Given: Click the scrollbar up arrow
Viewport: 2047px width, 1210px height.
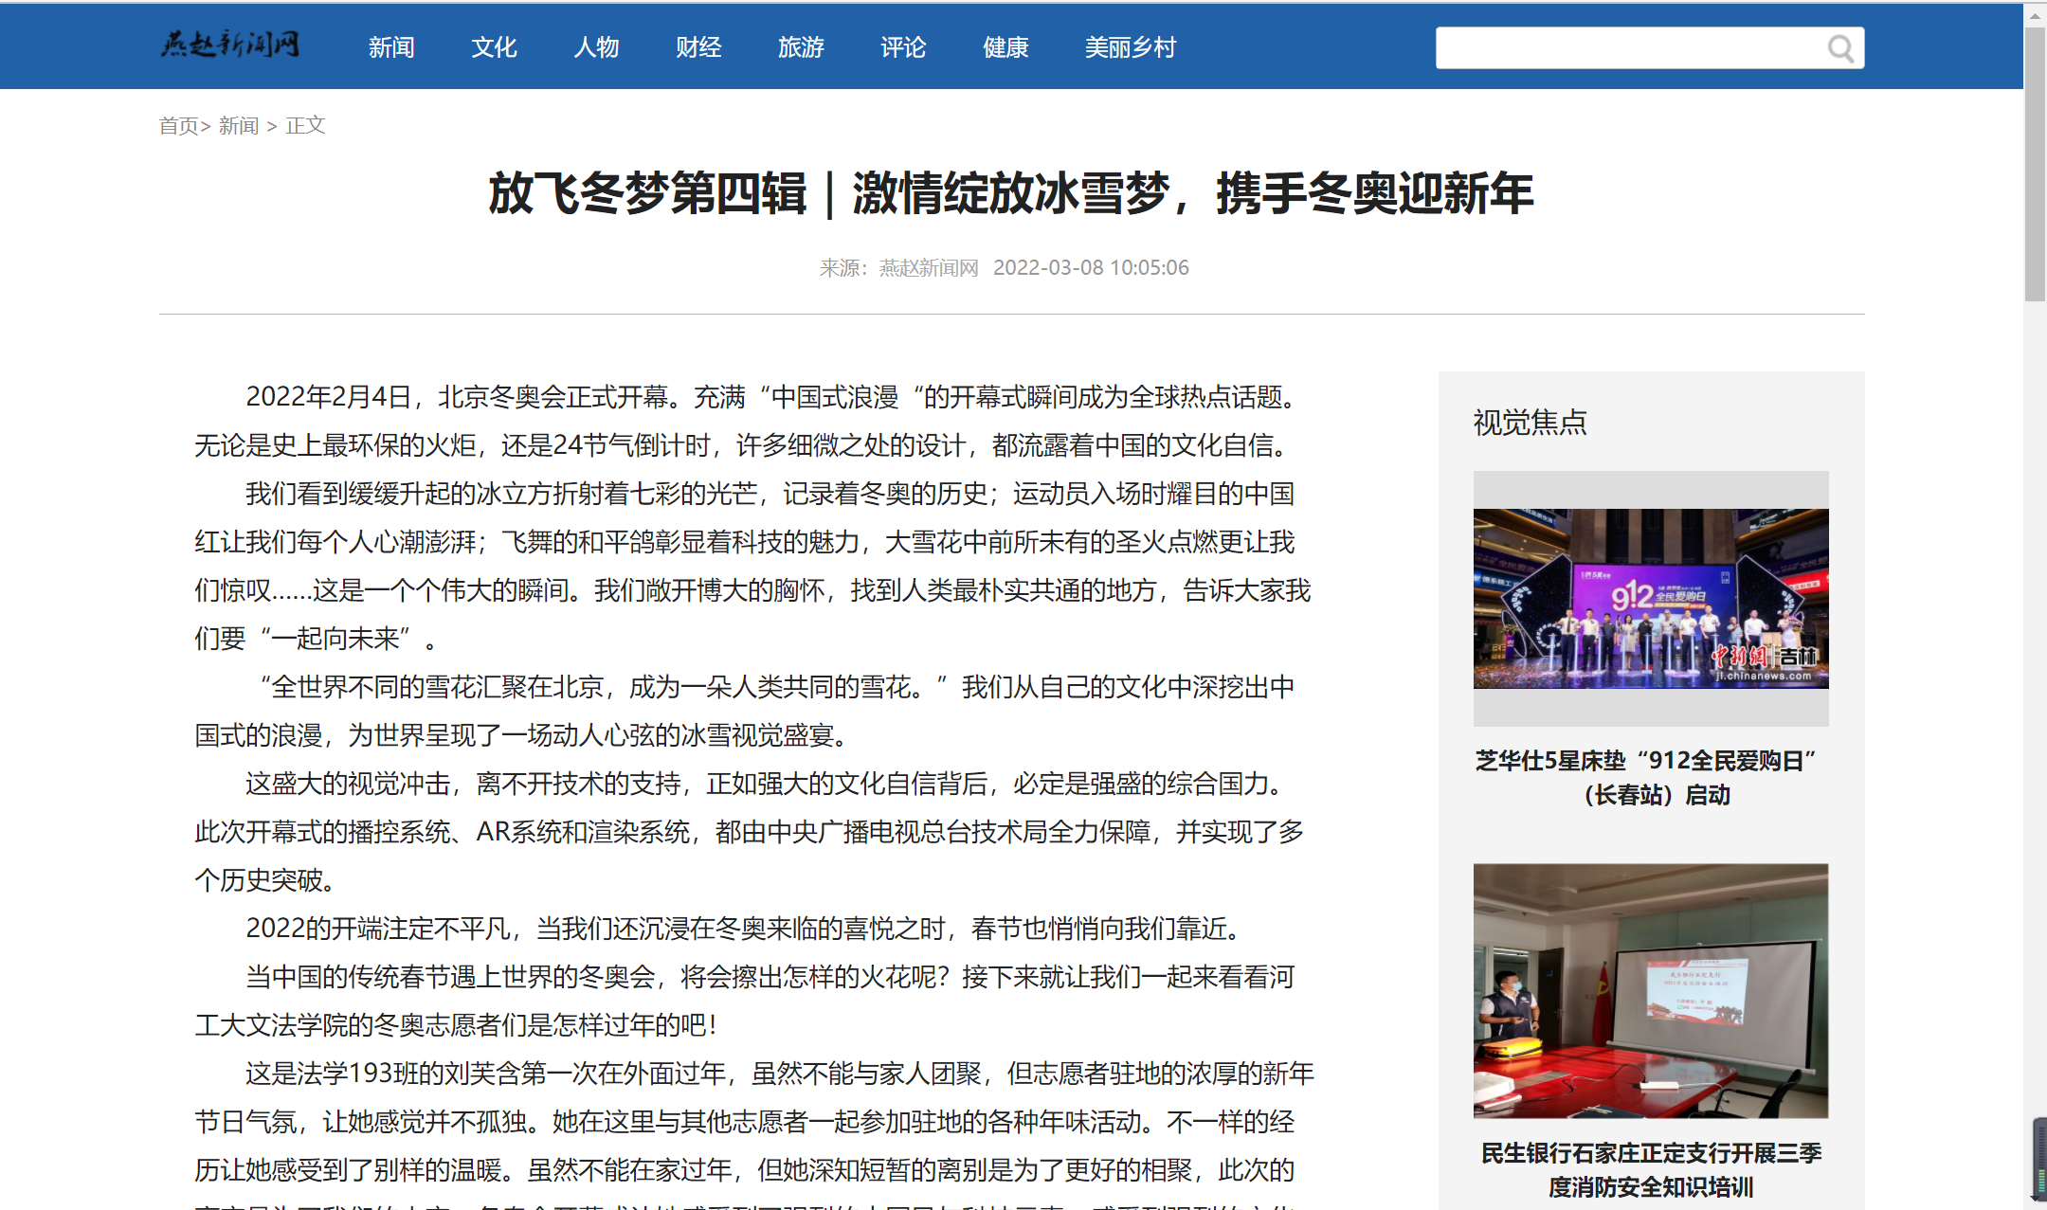Looking at the screenshot, I should pos(2035,15).
